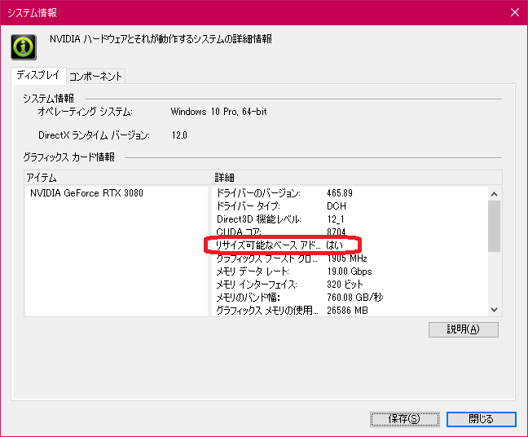Click the details list scroll up arrow

point(494,194)
